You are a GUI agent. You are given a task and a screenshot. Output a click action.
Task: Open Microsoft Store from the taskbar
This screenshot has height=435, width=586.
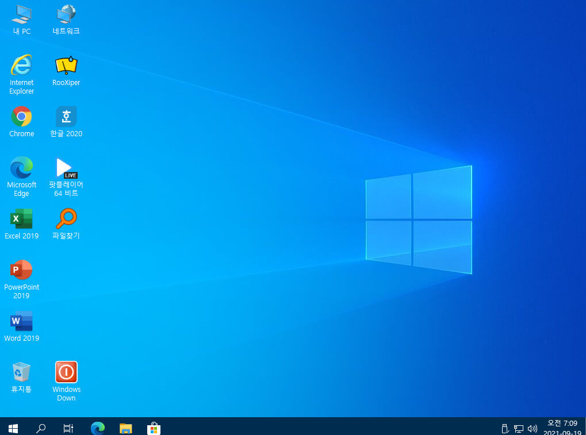154,428
